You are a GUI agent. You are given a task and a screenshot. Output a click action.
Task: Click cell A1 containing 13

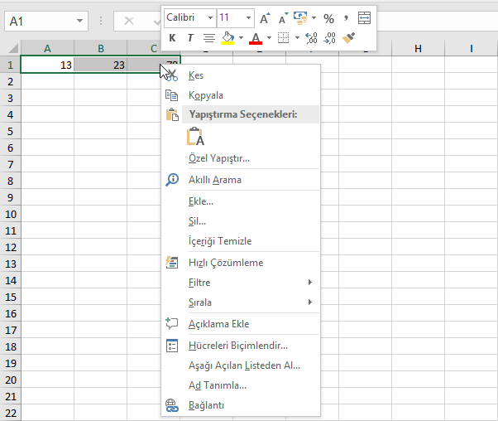47,65
